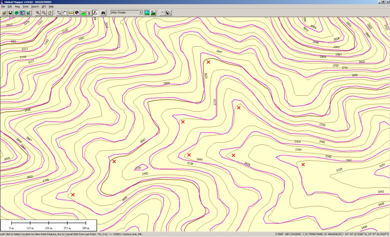390x237 pixels.
Task: Click the binoculars Search icon
Action: (x=103, y=13)
